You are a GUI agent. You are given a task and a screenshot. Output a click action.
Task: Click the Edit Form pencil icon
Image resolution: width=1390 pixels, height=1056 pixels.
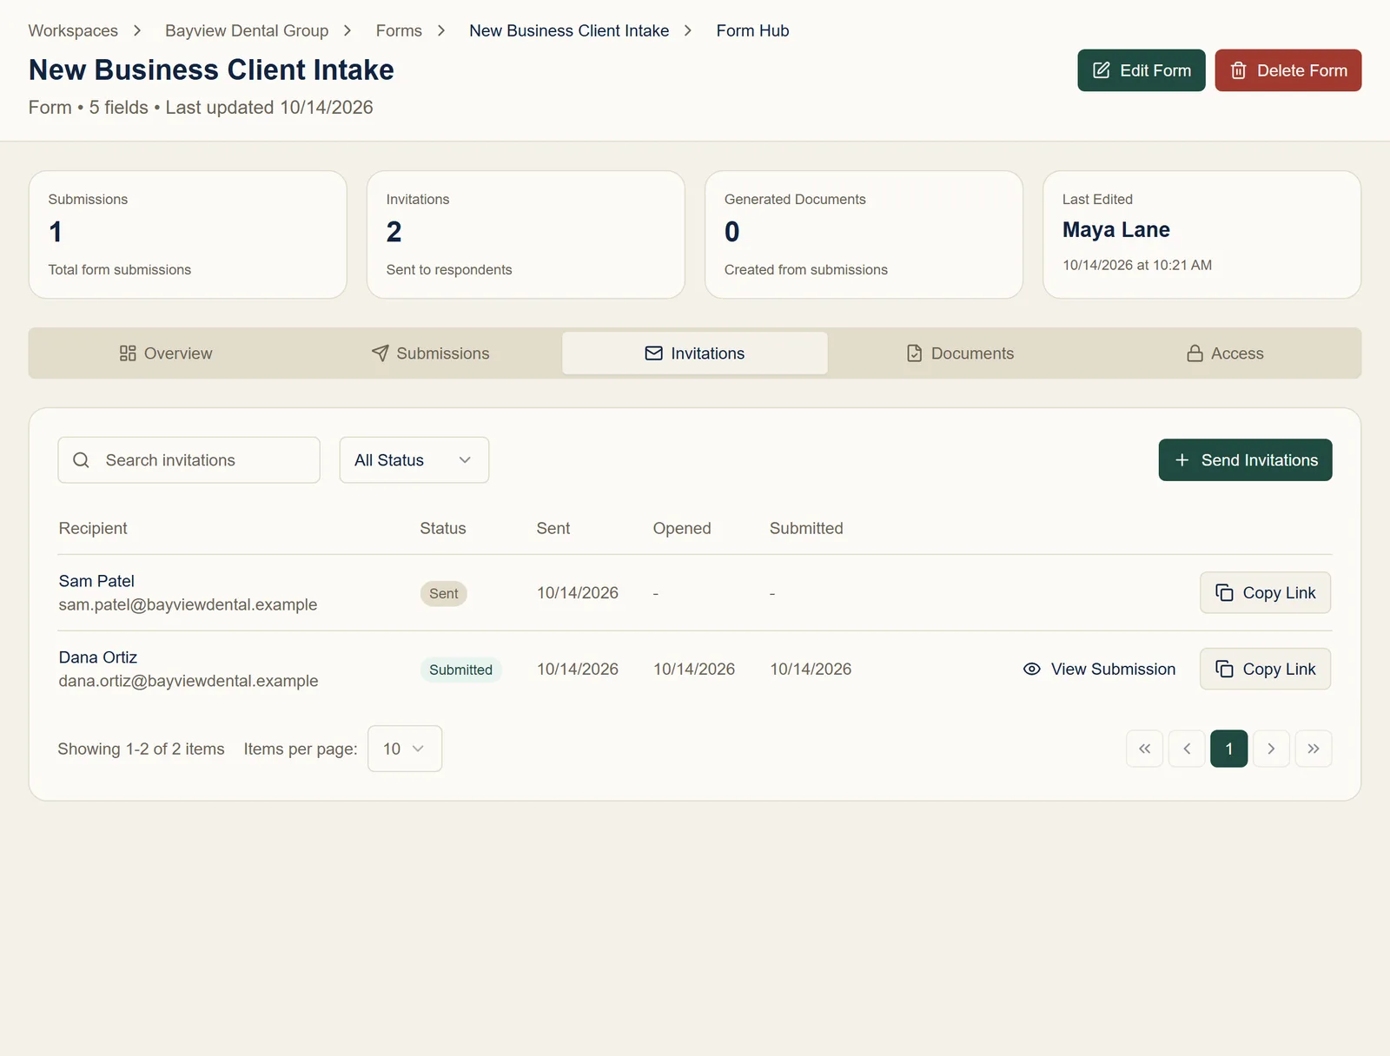(x=1101, y=70)
